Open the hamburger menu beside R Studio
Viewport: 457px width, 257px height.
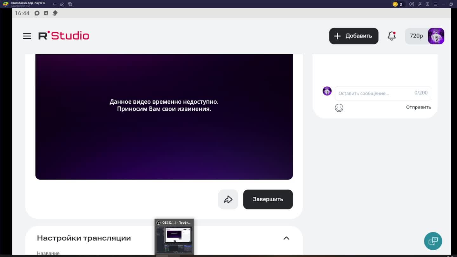point(27,36)
